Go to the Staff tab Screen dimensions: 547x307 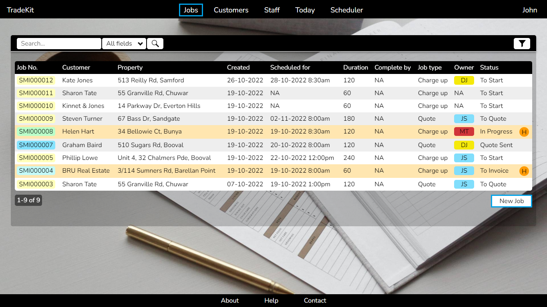(x=272, y=10)
